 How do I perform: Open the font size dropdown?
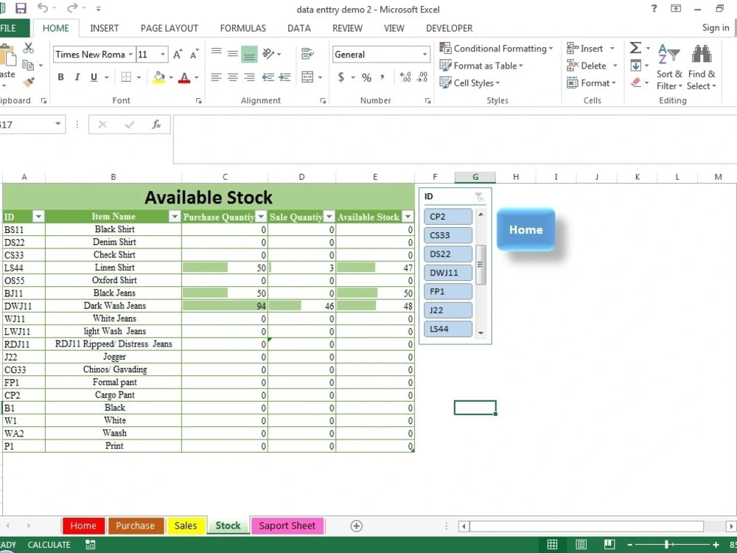[x=163, y=55]
